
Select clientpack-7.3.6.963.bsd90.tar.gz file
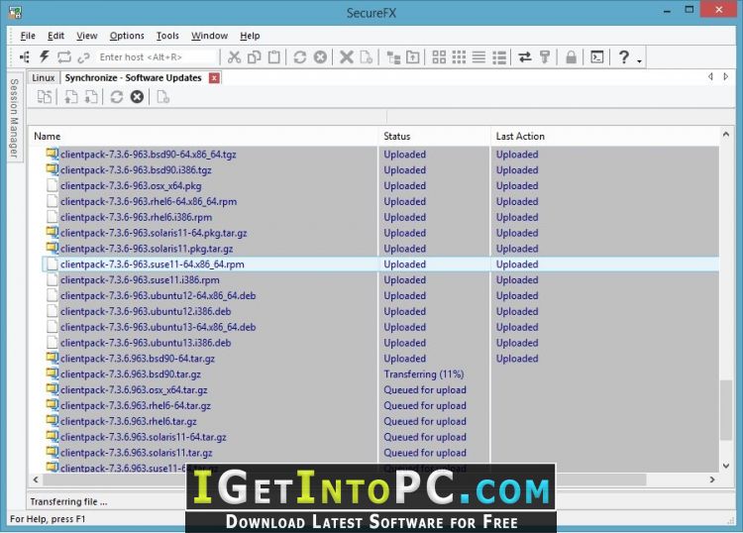(x=131, y=374)
